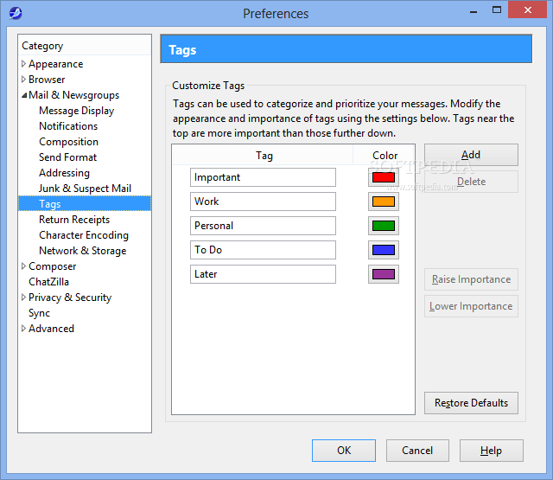The height and width of the screenshot is (480, 553).
Task: Click the Lower Importance button
Action: [471, 306]
